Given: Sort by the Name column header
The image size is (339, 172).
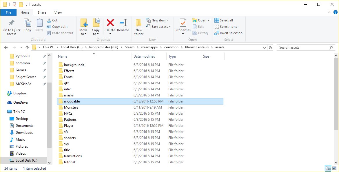Looking at the screenshot, I should point(63,56).
